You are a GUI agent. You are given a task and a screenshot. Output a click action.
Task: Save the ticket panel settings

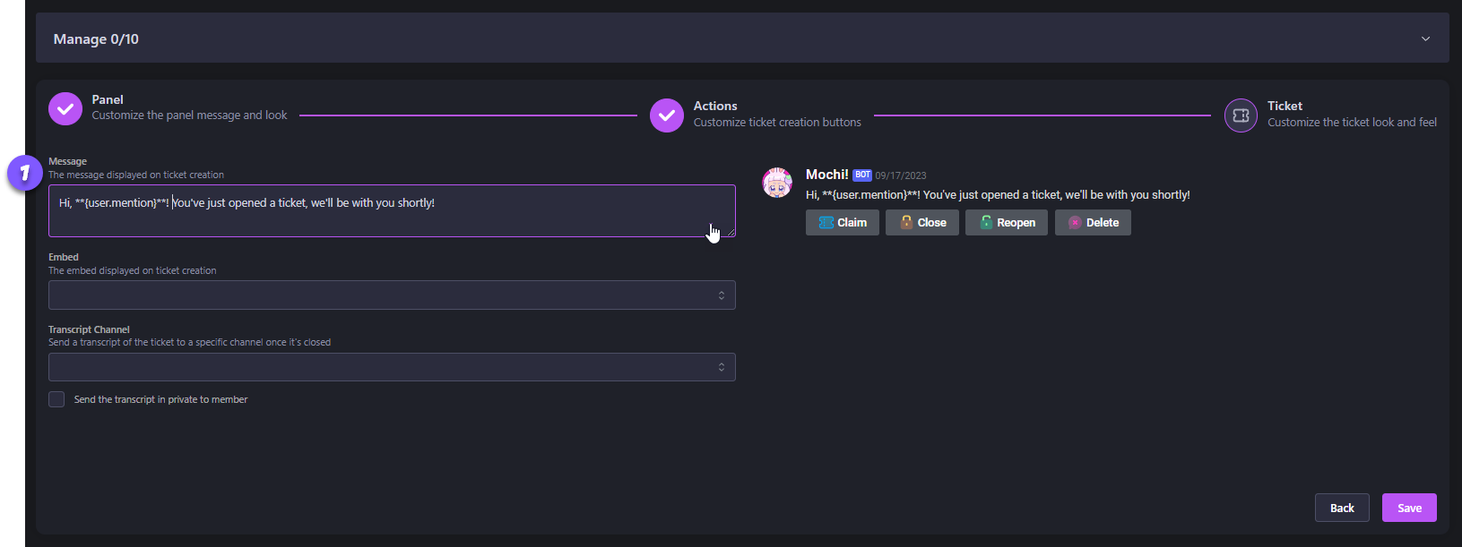pos(1409,508)
